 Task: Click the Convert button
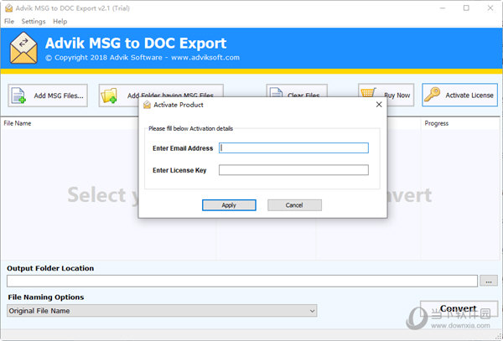(x=459, y=308)
